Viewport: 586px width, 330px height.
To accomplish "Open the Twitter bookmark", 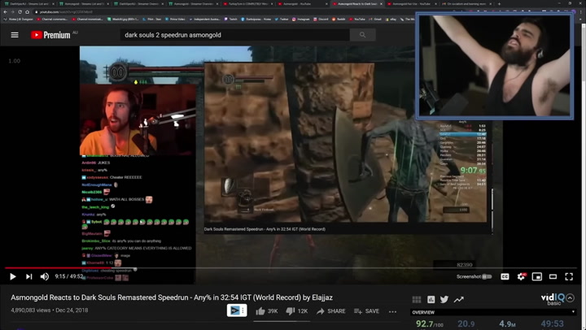I will [x=280, y=19].
